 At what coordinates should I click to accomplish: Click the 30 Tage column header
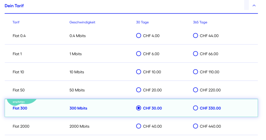[142, 22]
